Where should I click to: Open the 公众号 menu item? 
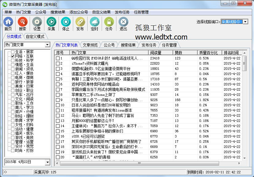click(41, 12)
